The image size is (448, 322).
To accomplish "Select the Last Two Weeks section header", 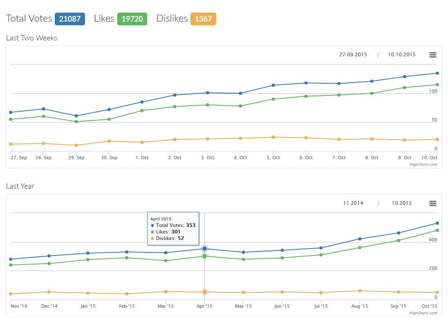I will [x=31, y=38].
